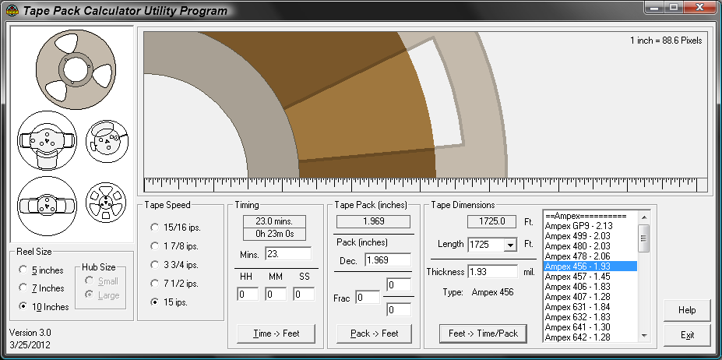
Task: Select Ampex 631 - 1.84 in tape list
Action: click(590, 307)
